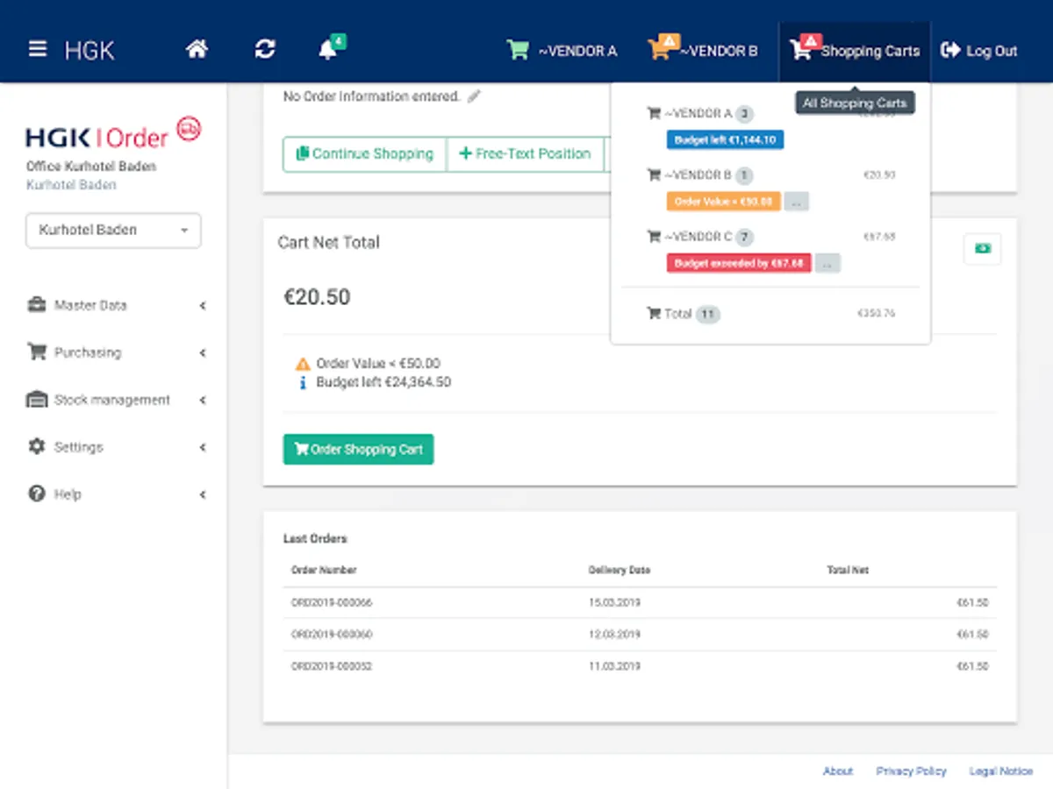1053x789 pixels.
Task: Click Budget left €1,144.10 badge
Action: tap(725, 139)
